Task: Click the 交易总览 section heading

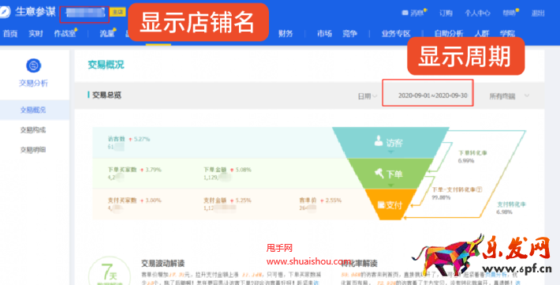Action: [x=106, y=95]
